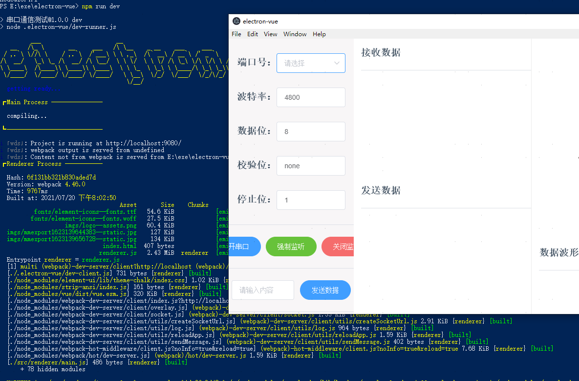Click 'Main Process' heading in terminal
This screenshot has height=381, width=579.
(x=27, y=102)
